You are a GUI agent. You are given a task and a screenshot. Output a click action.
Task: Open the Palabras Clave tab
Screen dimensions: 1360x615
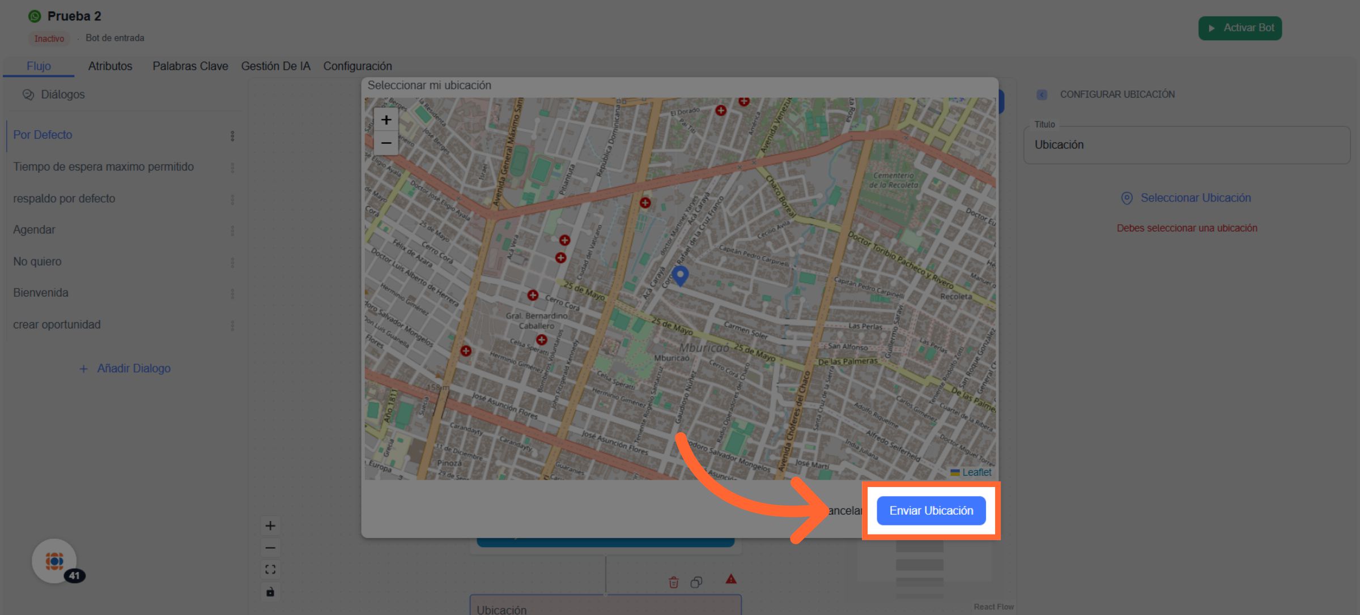(x=190, y=66)
